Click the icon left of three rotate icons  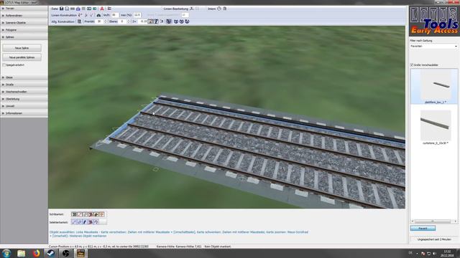click(169, 21)
